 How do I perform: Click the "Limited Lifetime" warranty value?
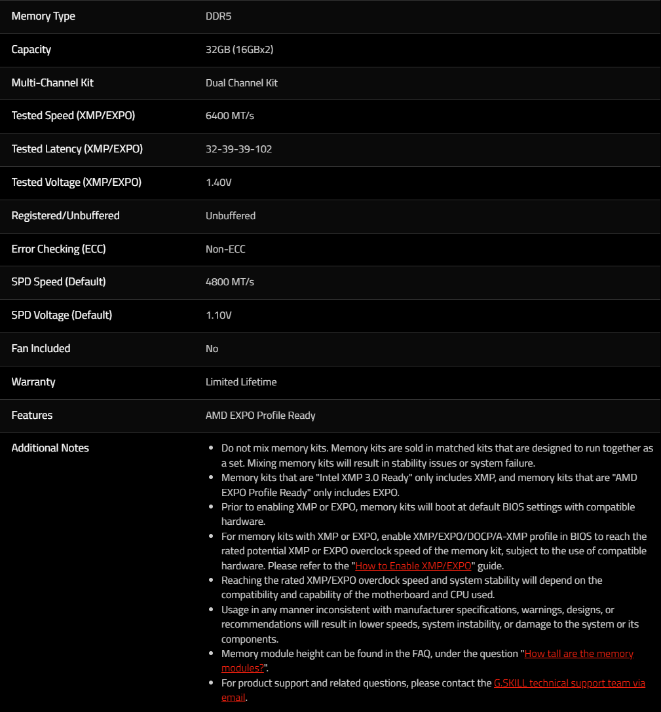[x=241, y=382]
